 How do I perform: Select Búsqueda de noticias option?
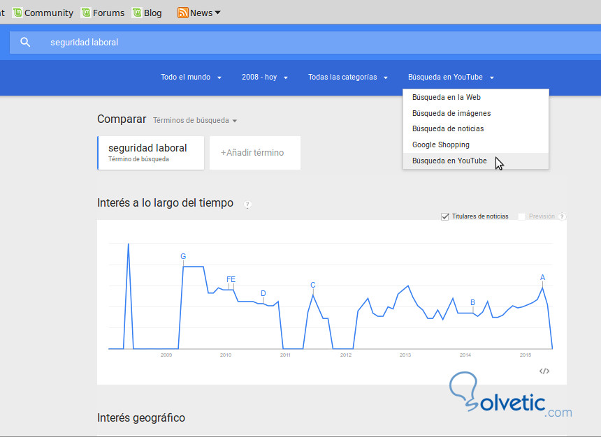476,128
